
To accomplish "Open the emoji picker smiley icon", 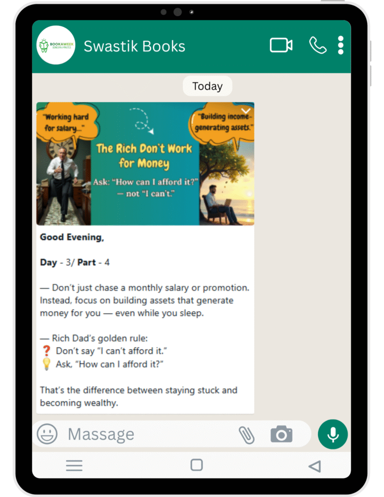I will (x=47, y=433).
